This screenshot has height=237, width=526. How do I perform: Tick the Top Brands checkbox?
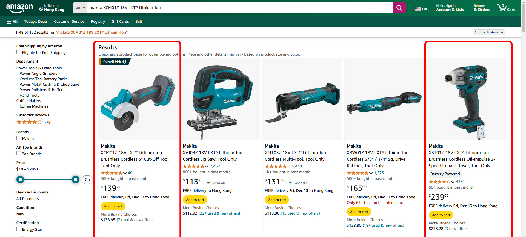(x=19, y=153)
